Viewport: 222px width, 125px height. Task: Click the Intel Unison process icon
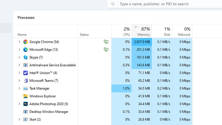(x=26, y=73)
